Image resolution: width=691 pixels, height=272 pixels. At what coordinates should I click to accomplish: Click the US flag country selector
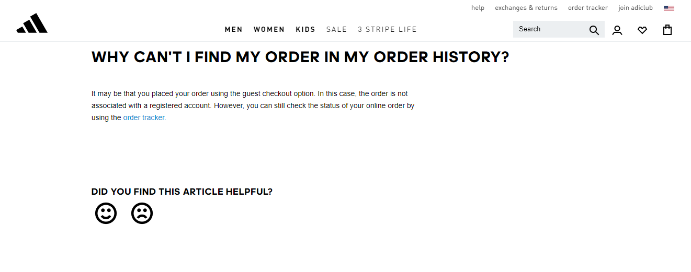coord(669,8)
